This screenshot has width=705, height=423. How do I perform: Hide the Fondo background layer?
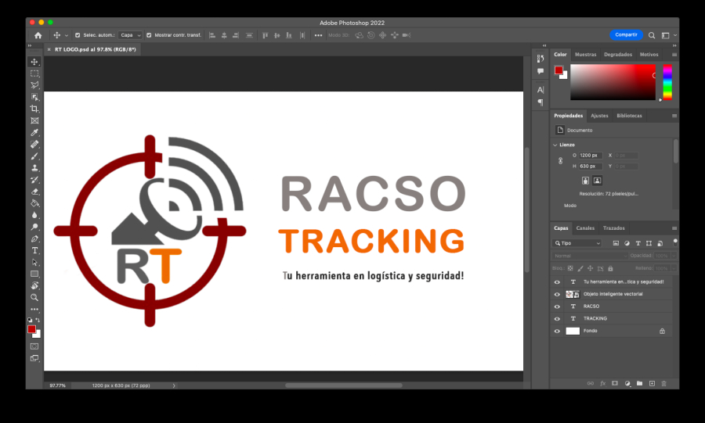coord(557,331)
